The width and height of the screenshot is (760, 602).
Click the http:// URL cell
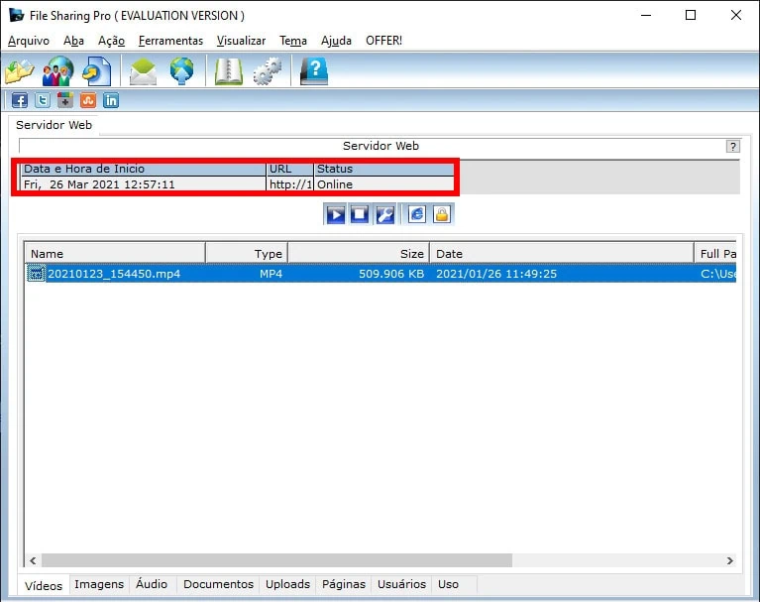(x=290, y=184)
